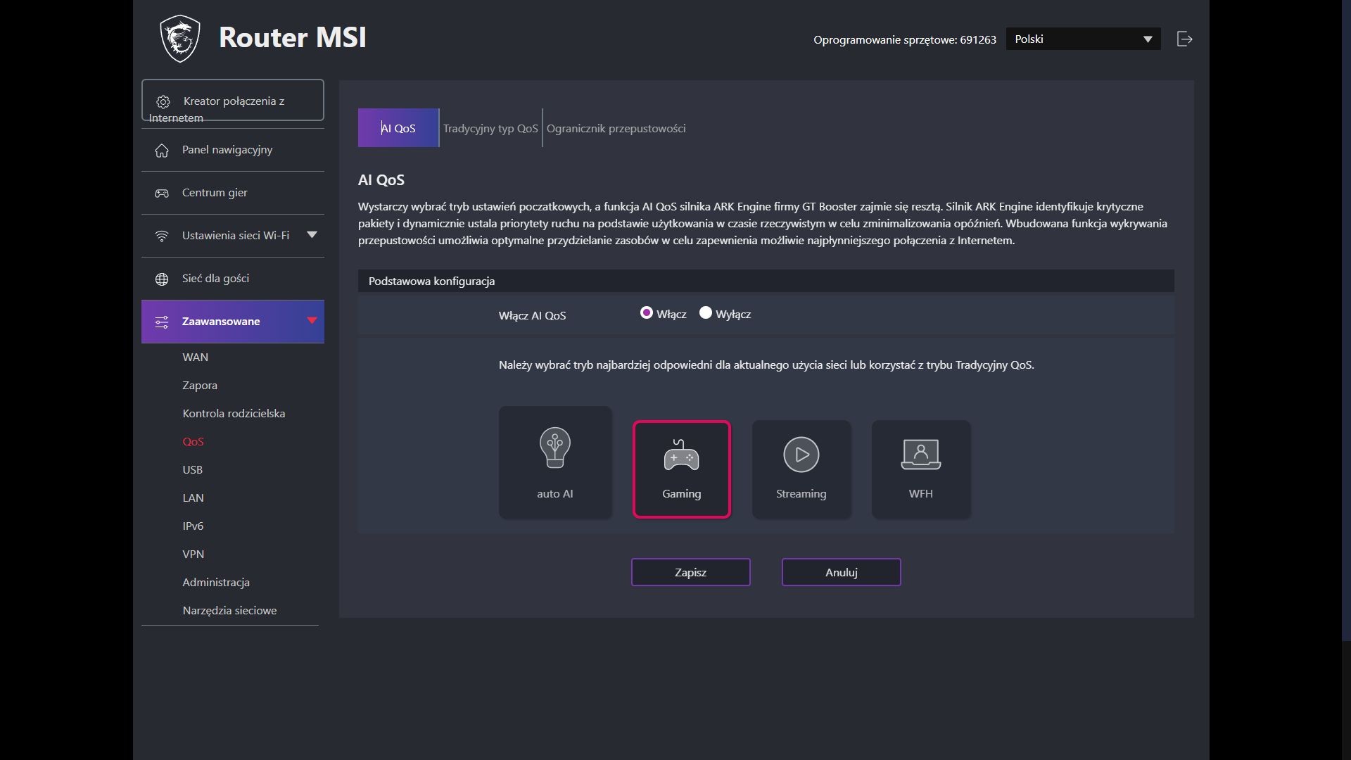Go to Administracja settings

pos(216,583)
